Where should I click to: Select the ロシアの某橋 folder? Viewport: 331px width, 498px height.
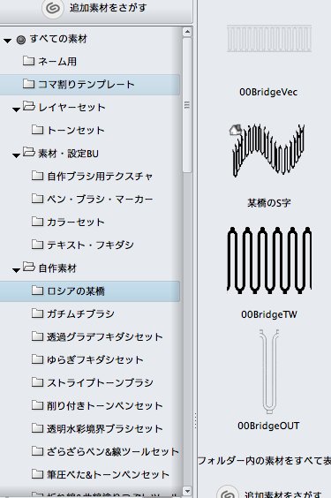(90, 290)
